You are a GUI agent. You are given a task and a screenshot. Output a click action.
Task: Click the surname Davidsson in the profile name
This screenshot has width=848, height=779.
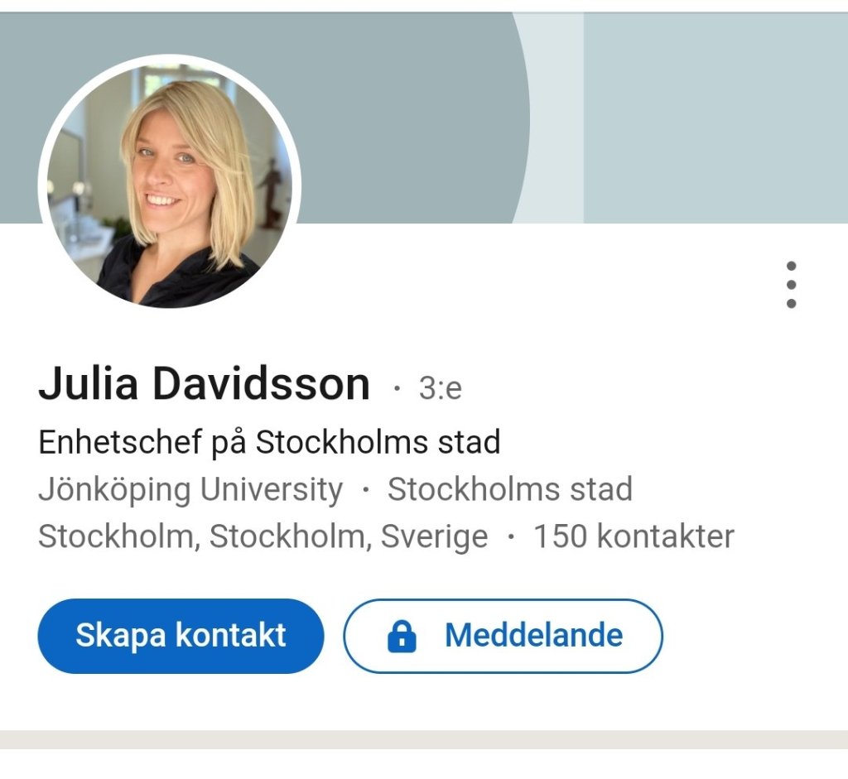point(261,383)
